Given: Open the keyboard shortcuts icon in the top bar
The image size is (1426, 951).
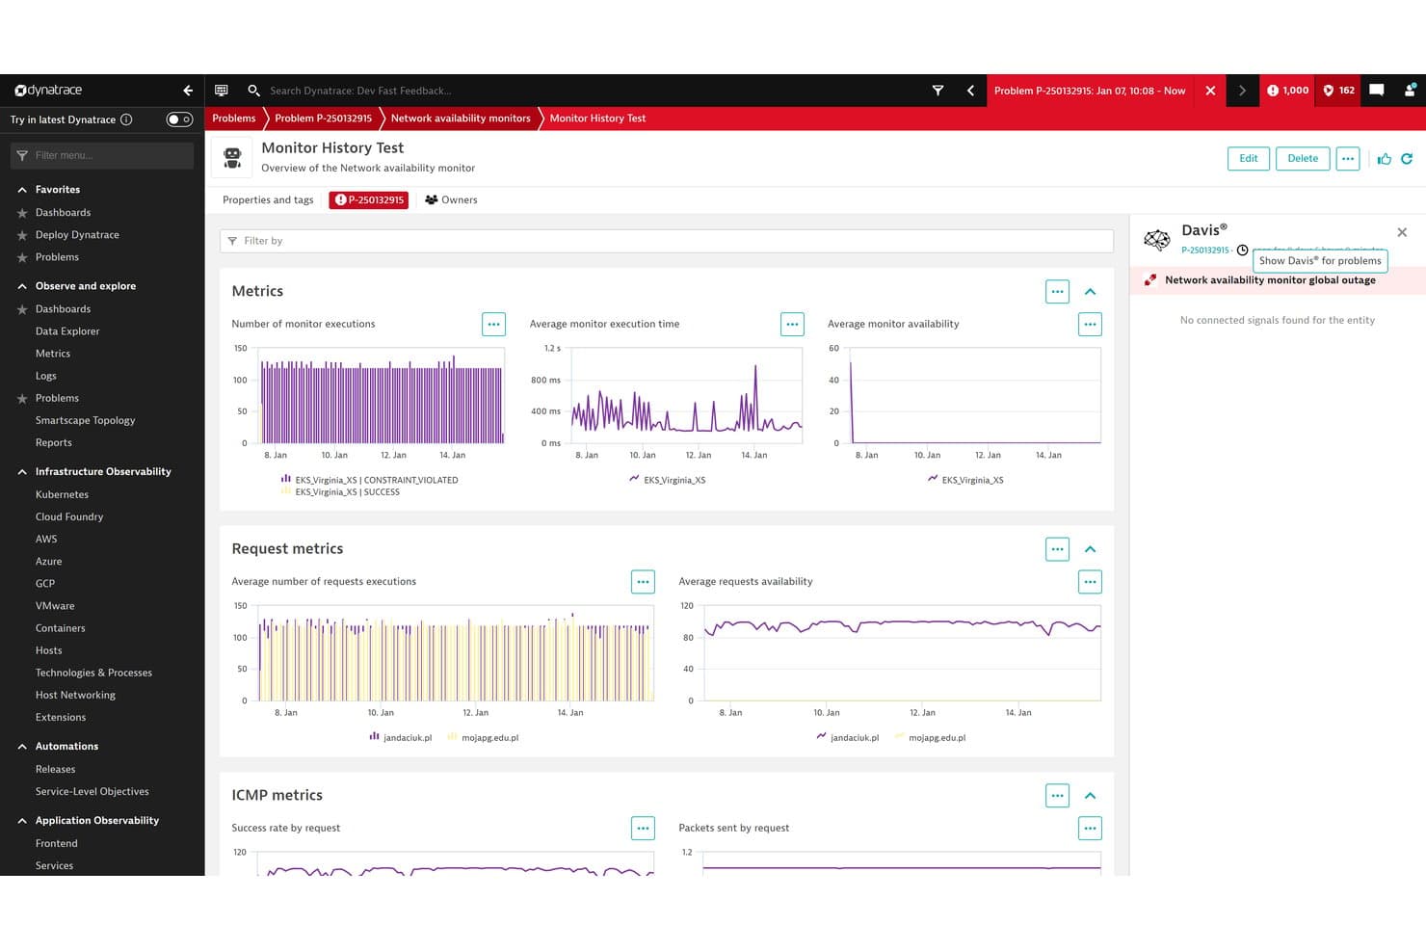Looking at the screenshot, I should coord(222,91).
